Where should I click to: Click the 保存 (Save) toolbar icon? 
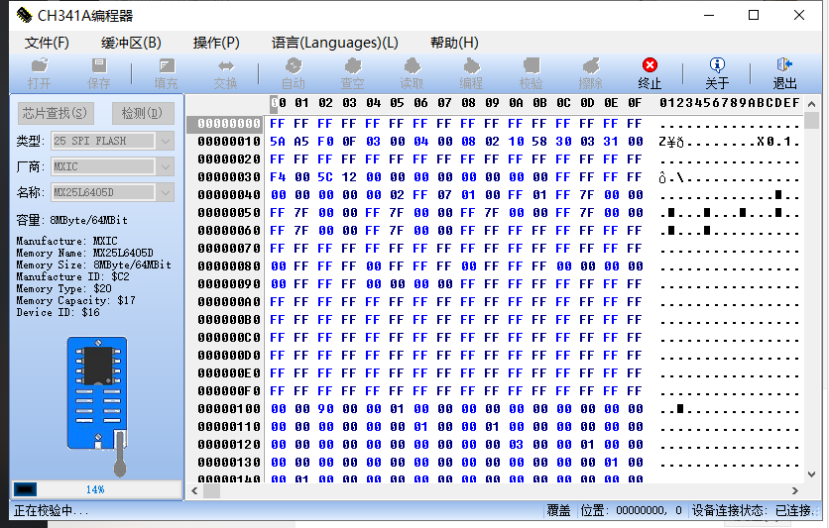99,72
